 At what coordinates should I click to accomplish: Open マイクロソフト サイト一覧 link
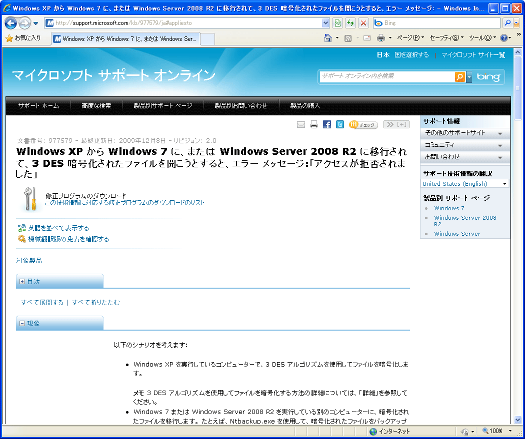coord(473,55)
